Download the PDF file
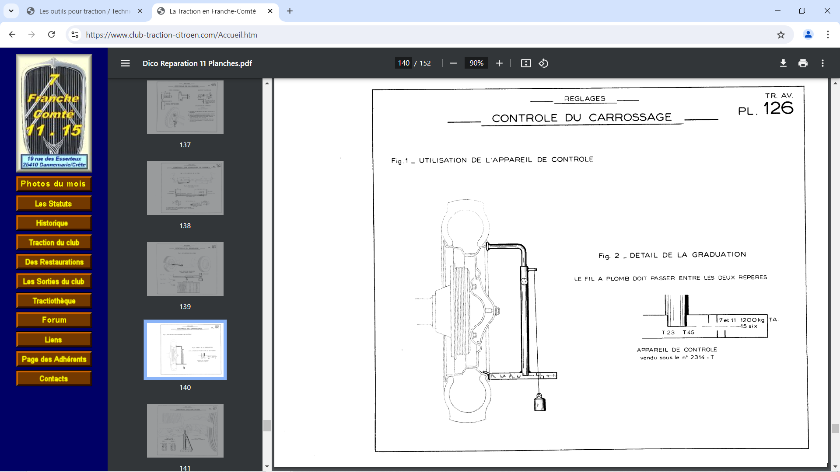 pos(783,63)
